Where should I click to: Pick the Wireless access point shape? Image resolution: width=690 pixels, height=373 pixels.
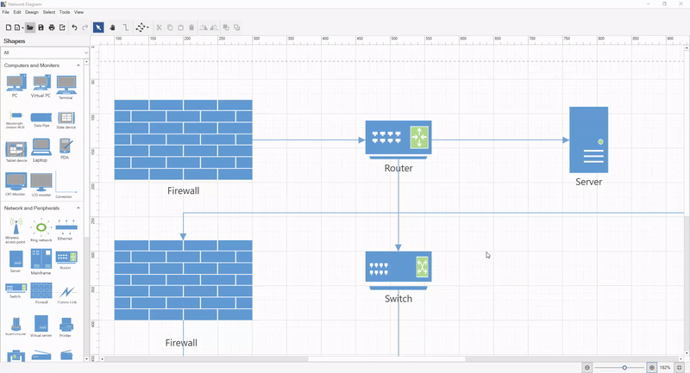point(16,229)
